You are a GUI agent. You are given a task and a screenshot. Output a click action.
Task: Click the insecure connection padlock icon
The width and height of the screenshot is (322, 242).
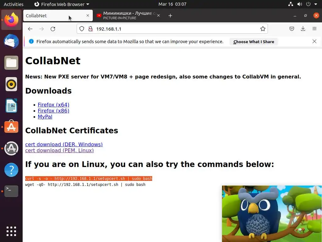click(90, 29)
